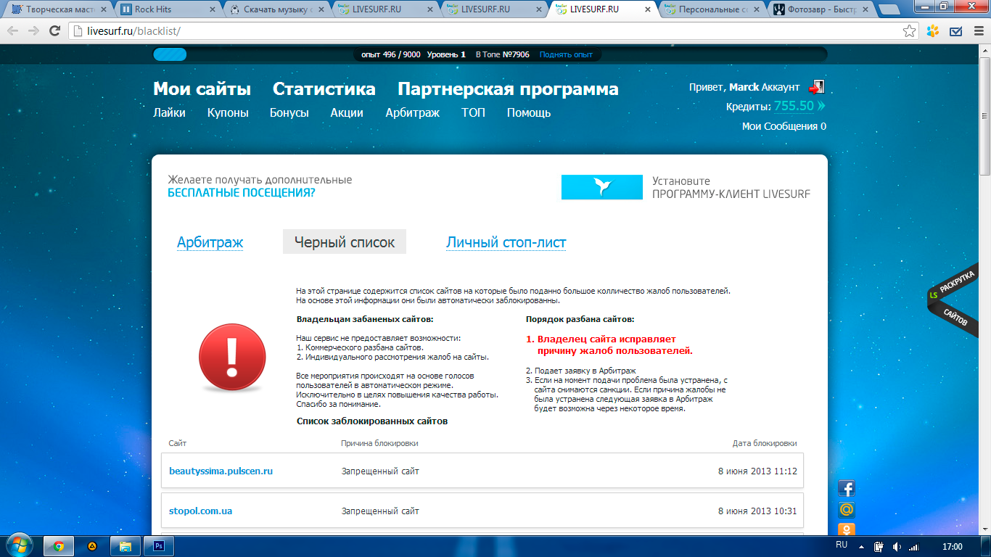The image size is (991, 557).
Task: Open AIMP player icon in the taskbar
Action: (x=92, y=546)
